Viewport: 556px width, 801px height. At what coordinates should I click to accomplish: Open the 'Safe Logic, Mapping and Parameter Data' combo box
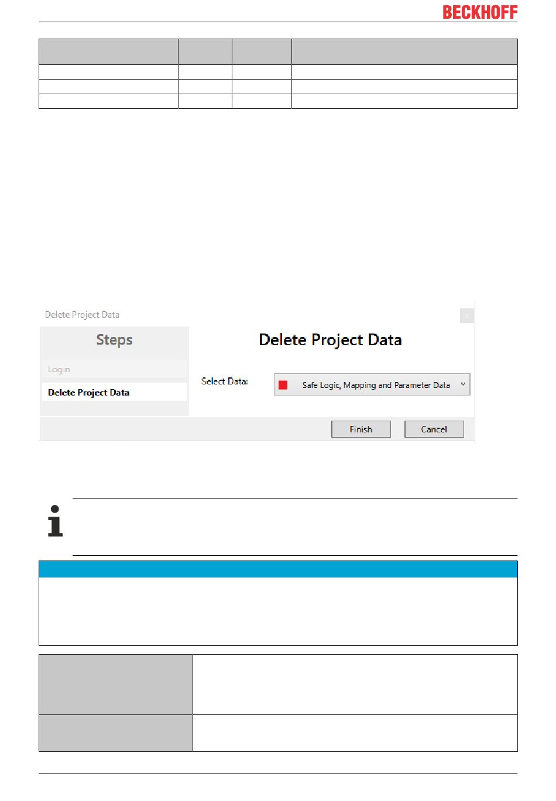[372, 384]
